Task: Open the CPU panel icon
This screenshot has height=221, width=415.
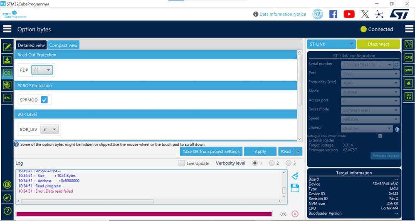Action: coord(409,57)
